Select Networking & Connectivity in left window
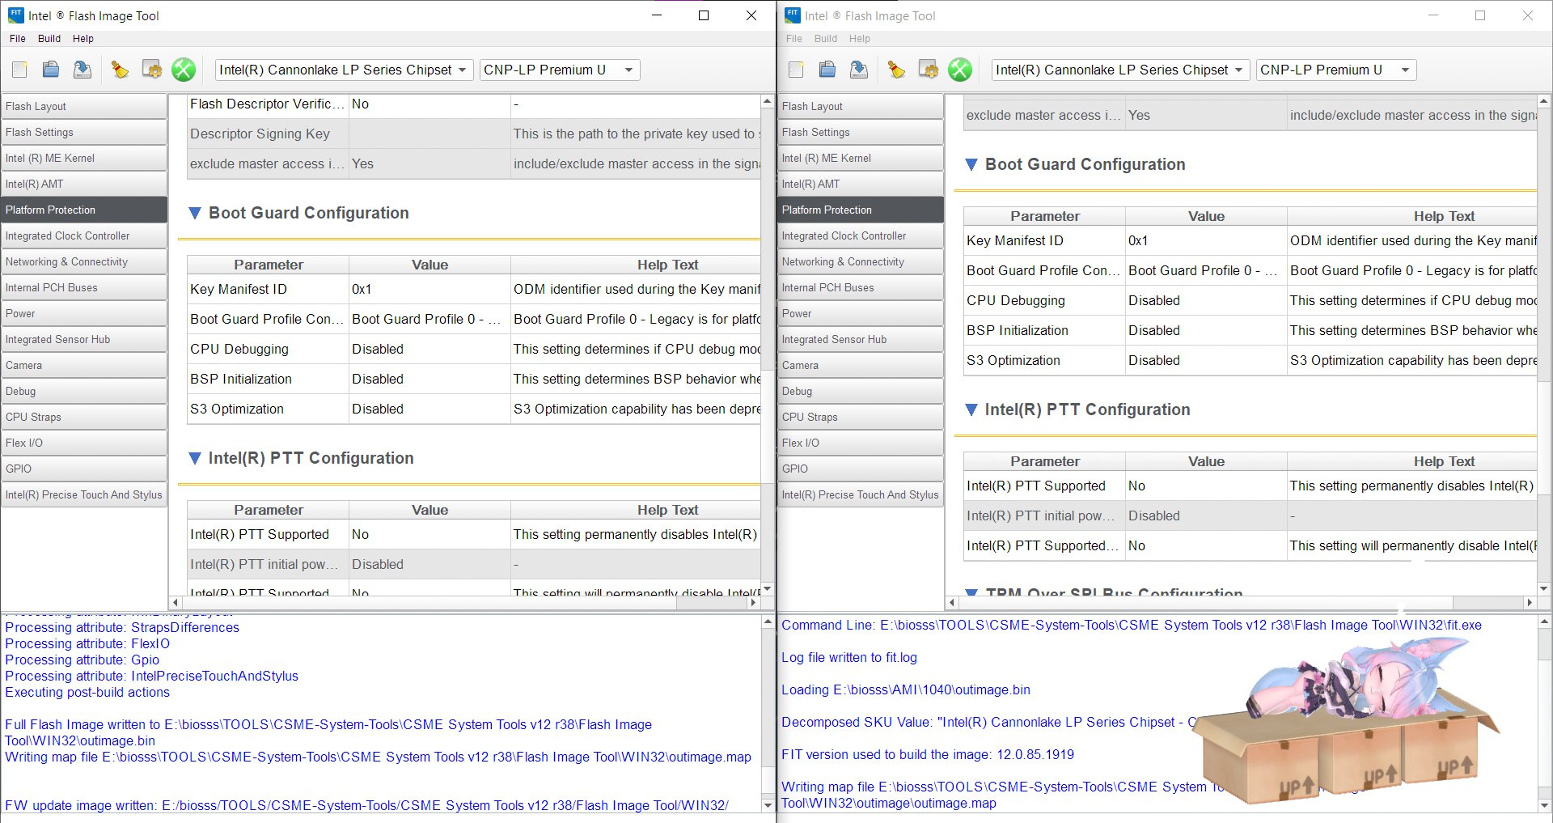Image resolution: width=1553 pixels, height=823 pixels. (x=84, y=261)
